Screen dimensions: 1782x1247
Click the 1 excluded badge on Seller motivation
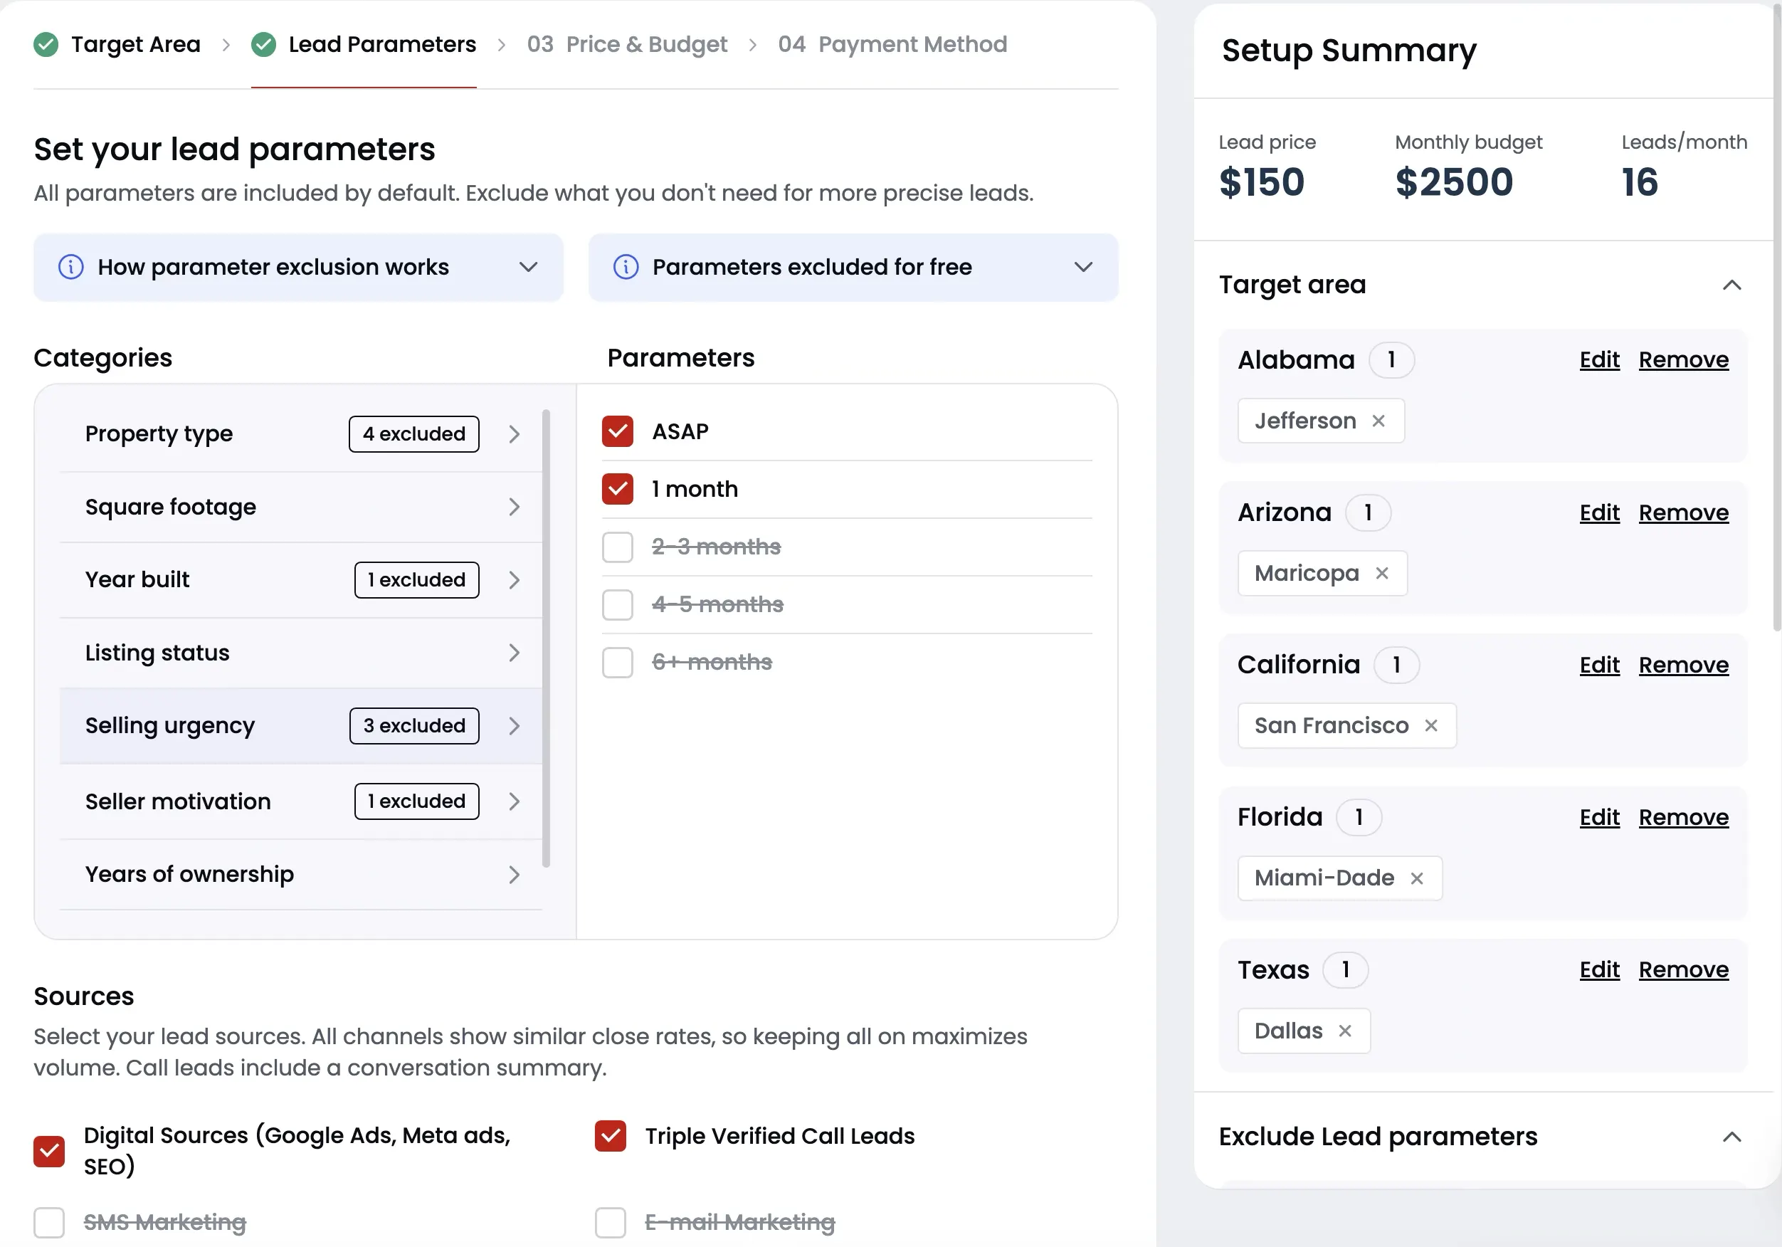pos(417,801)
